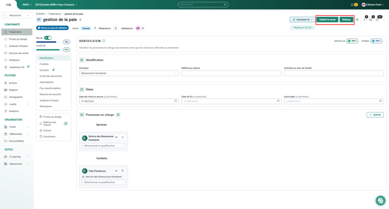This screenshot has width=389, height=209.
Task: Open qualification dropdown for Toby Flenderson
Action: 103,182
